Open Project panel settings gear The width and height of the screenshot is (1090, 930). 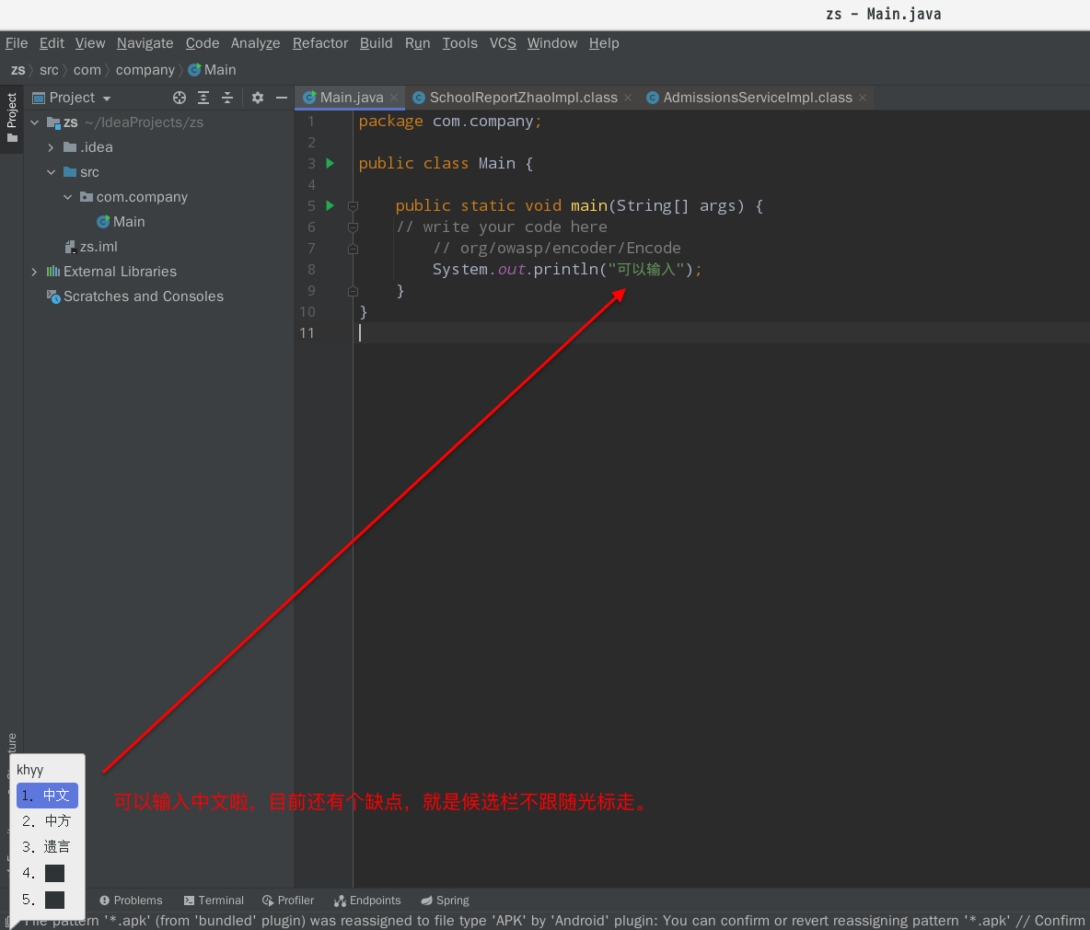258,98
